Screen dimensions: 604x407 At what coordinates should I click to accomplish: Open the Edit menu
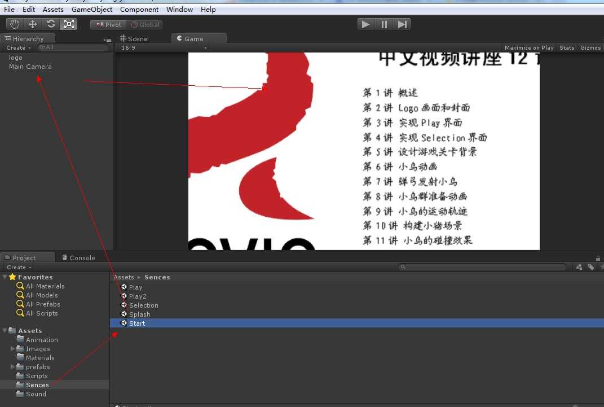pos(29,9)
